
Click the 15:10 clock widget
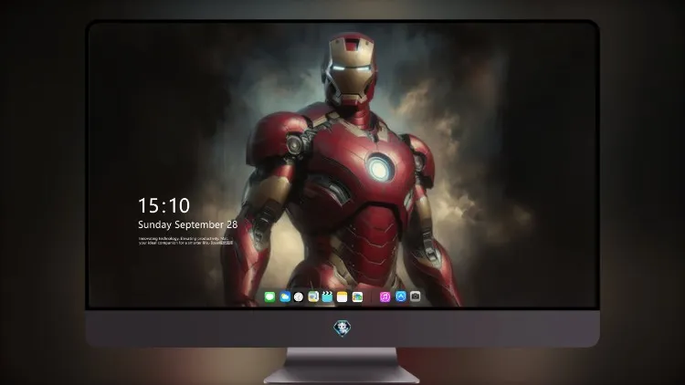[x=163, y=205]
